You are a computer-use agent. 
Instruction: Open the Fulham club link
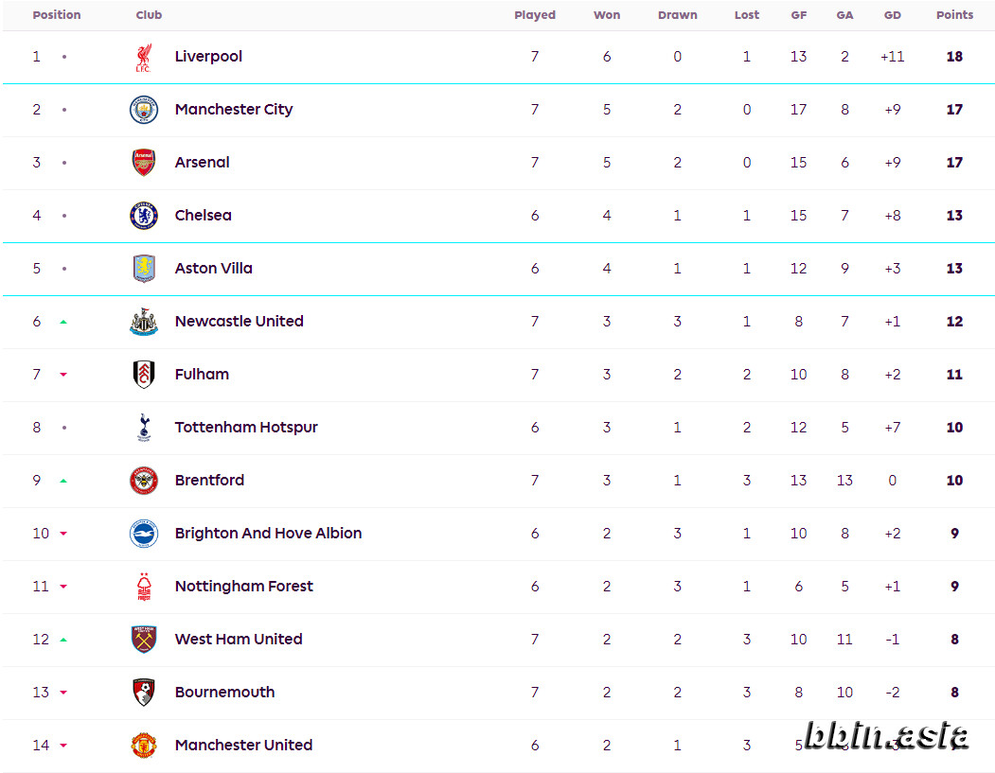coord(202,374)
